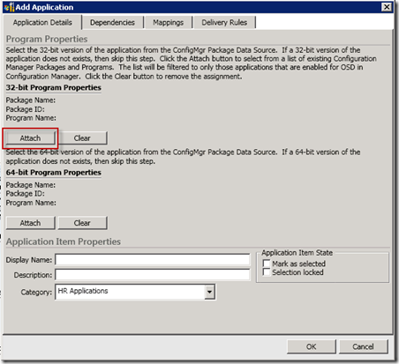This screenshot has height=364, width=399.
Task: Click the Category label text
Action: pos(36,293)
